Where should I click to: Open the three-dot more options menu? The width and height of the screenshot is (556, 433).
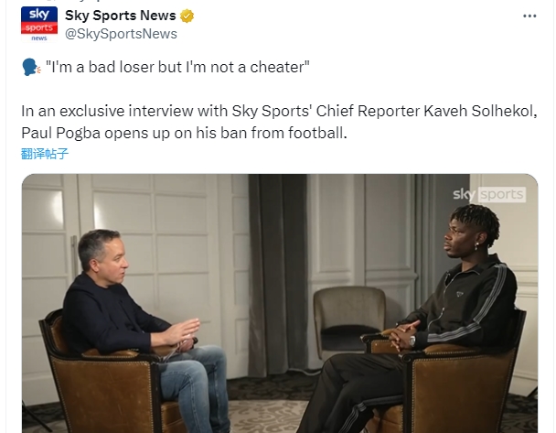click(529, 16)
